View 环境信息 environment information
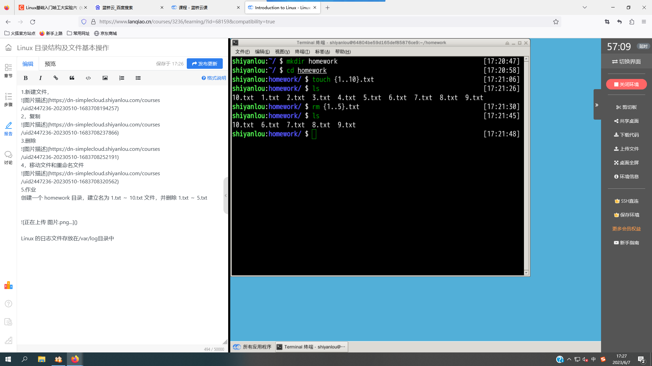Image resolution: width=652 pixels, height=366 pixels. [627, 176]
